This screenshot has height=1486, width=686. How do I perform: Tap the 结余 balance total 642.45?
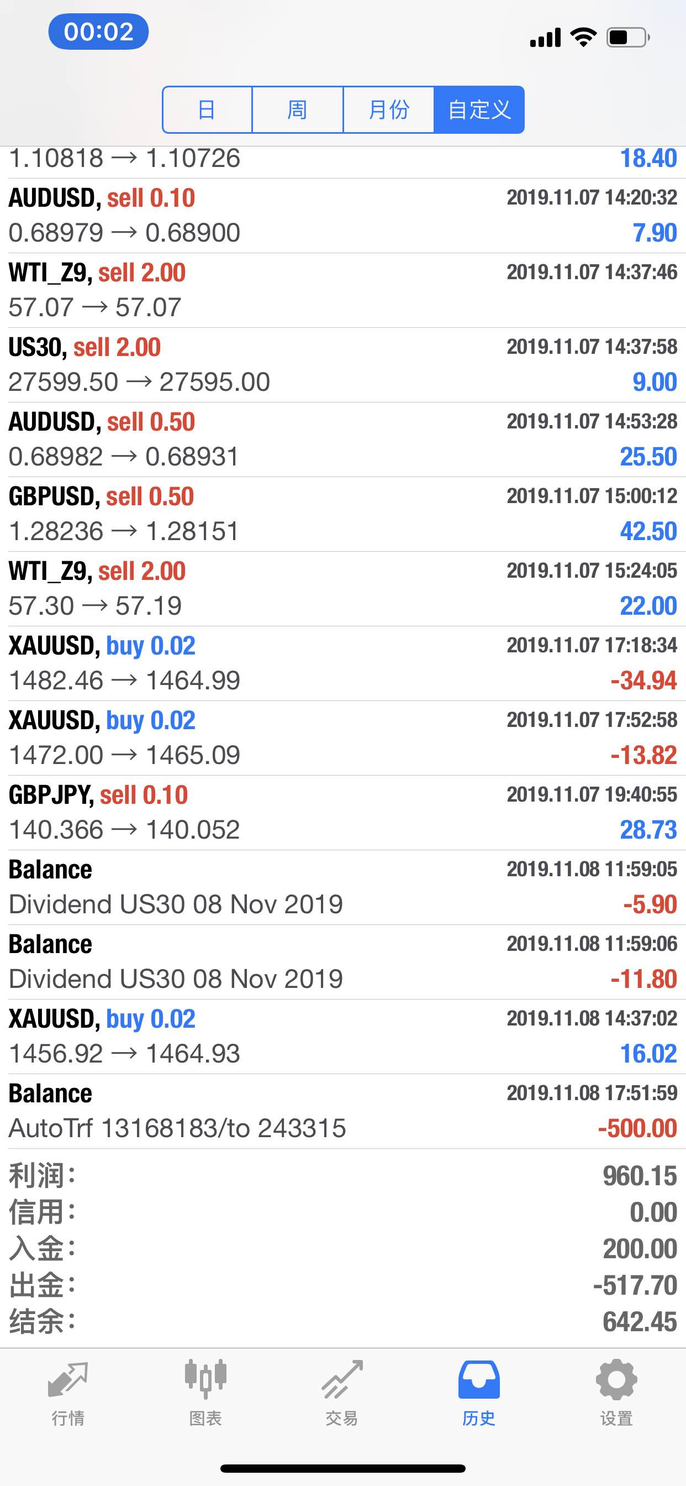point(639,1322)
